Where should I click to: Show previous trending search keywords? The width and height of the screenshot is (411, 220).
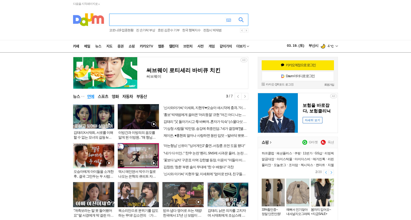242,30
